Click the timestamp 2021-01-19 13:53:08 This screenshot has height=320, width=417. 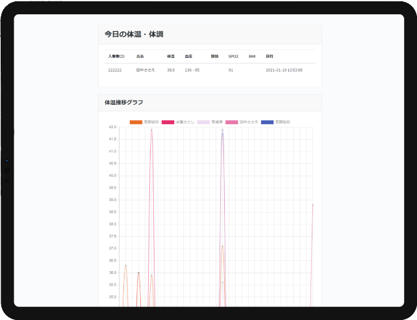(x=284, y=70)
